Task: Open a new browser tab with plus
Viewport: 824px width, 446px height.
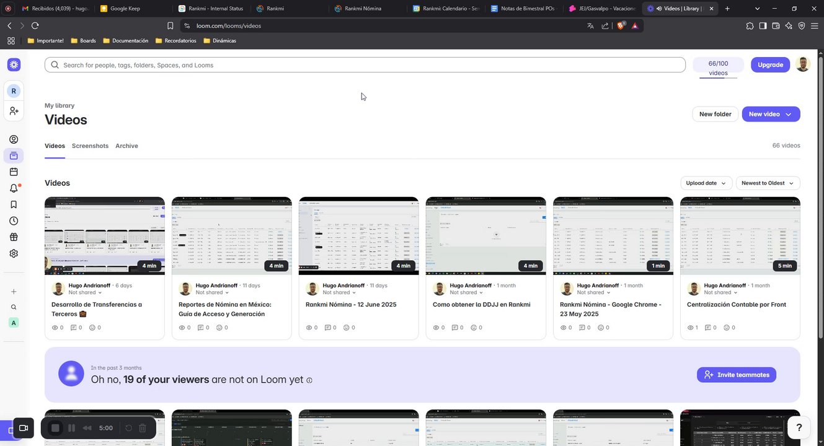Action: point(727,9)
